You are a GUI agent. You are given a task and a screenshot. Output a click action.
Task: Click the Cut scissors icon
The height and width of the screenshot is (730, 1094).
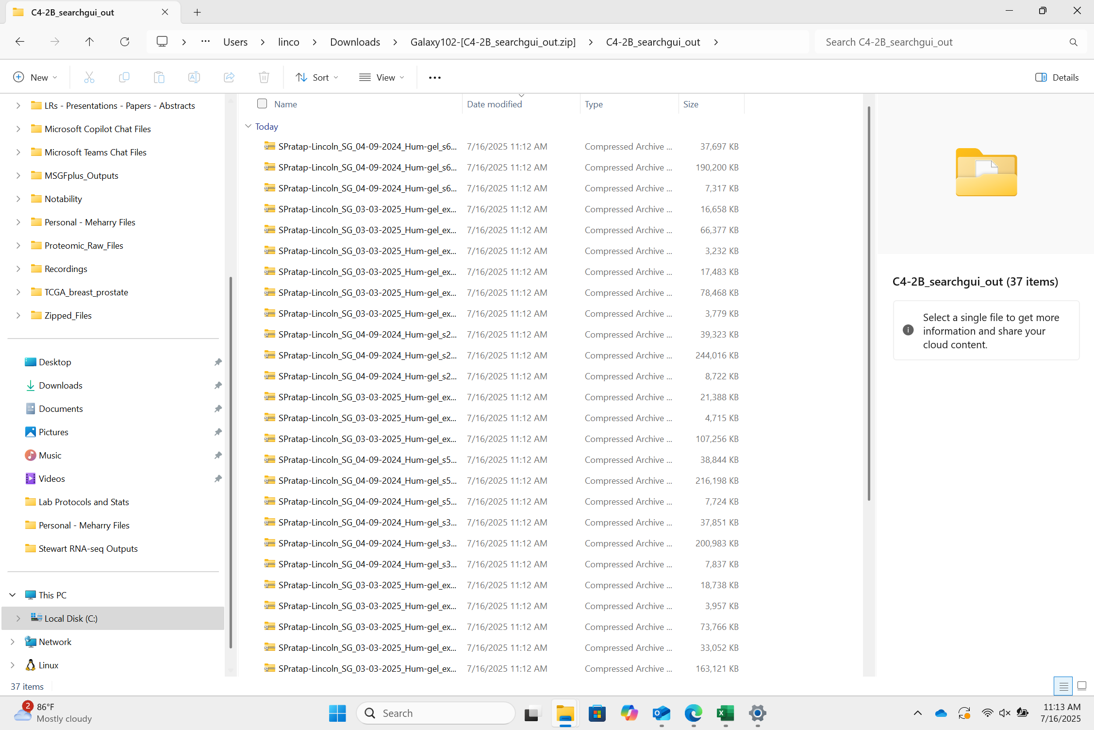click(x=89, y=77)
